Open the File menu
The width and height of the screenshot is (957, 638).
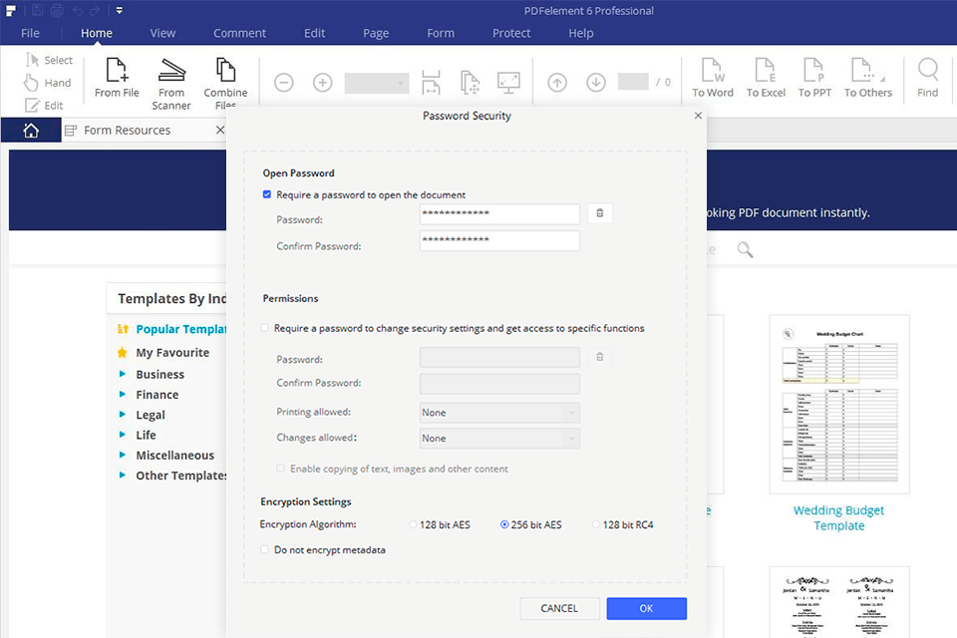30,33
